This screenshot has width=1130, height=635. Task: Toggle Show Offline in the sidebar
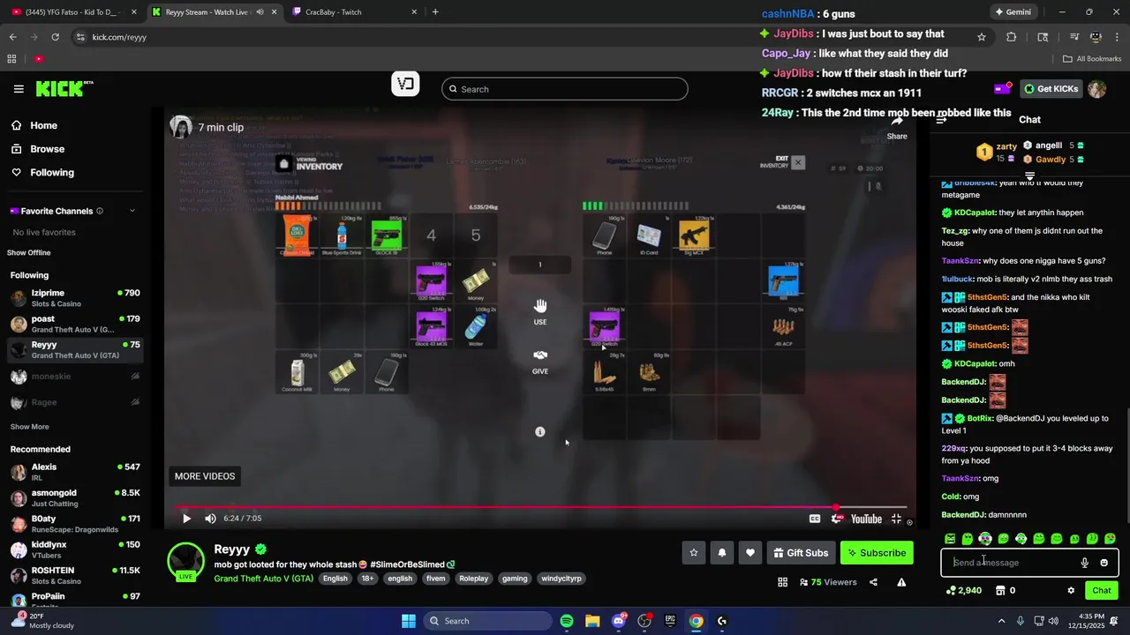(x=30, y=253)
